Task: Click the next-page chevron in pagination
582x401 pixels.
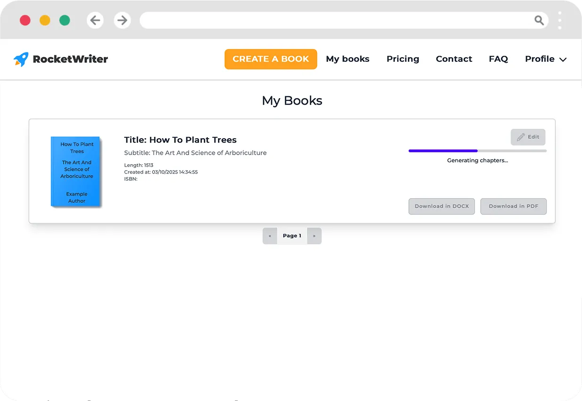Action: [x=314, y=235]
